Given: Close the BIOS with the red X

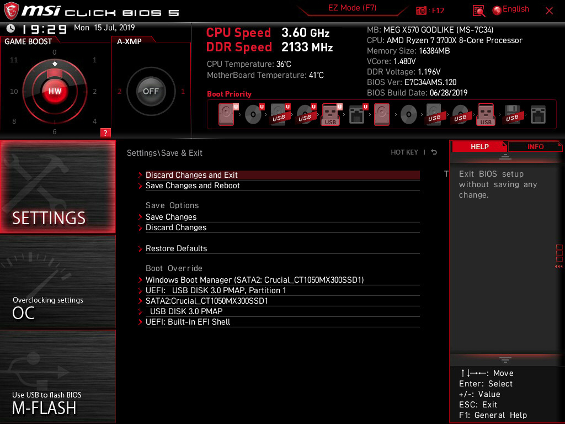Looking at the screenshot, I should click(x=549, y=11).
